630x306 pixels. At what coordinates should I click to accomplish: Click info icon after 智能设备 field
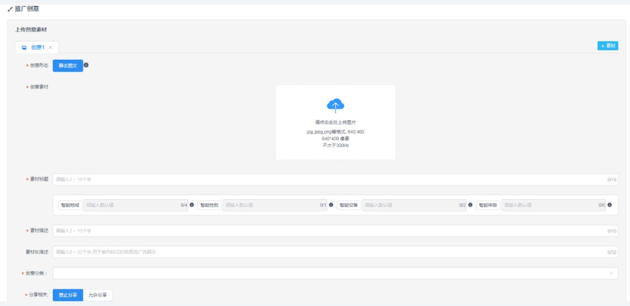point(470,204)
